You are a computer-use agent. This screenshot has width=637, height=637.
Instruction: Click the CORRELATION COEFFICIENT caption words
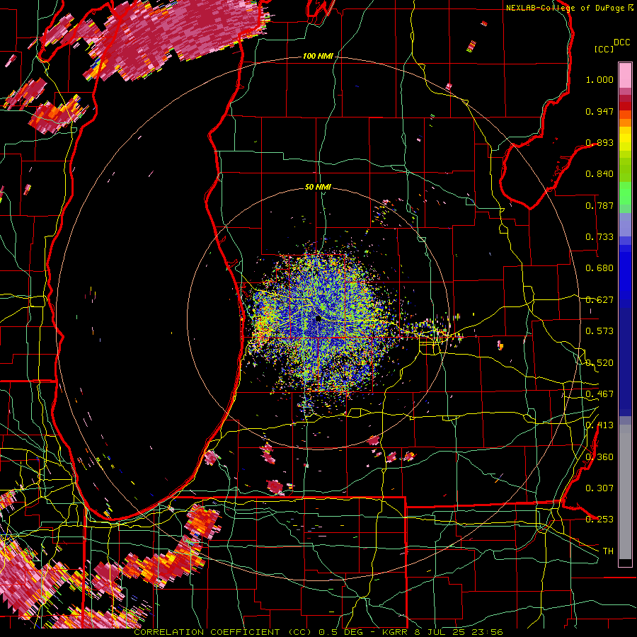point(207,632)
